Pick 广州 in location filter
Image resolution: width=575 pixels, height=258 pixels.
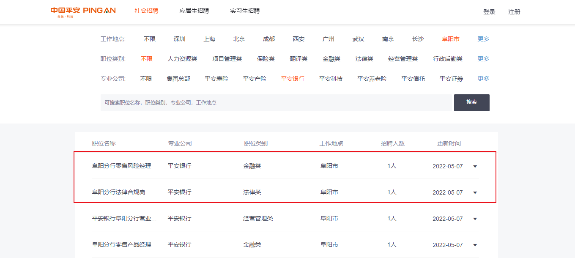click(x=328, y=39)
